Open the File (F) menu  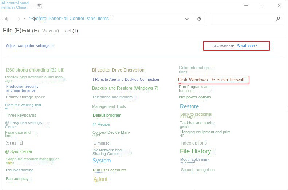tap(12, 31)
